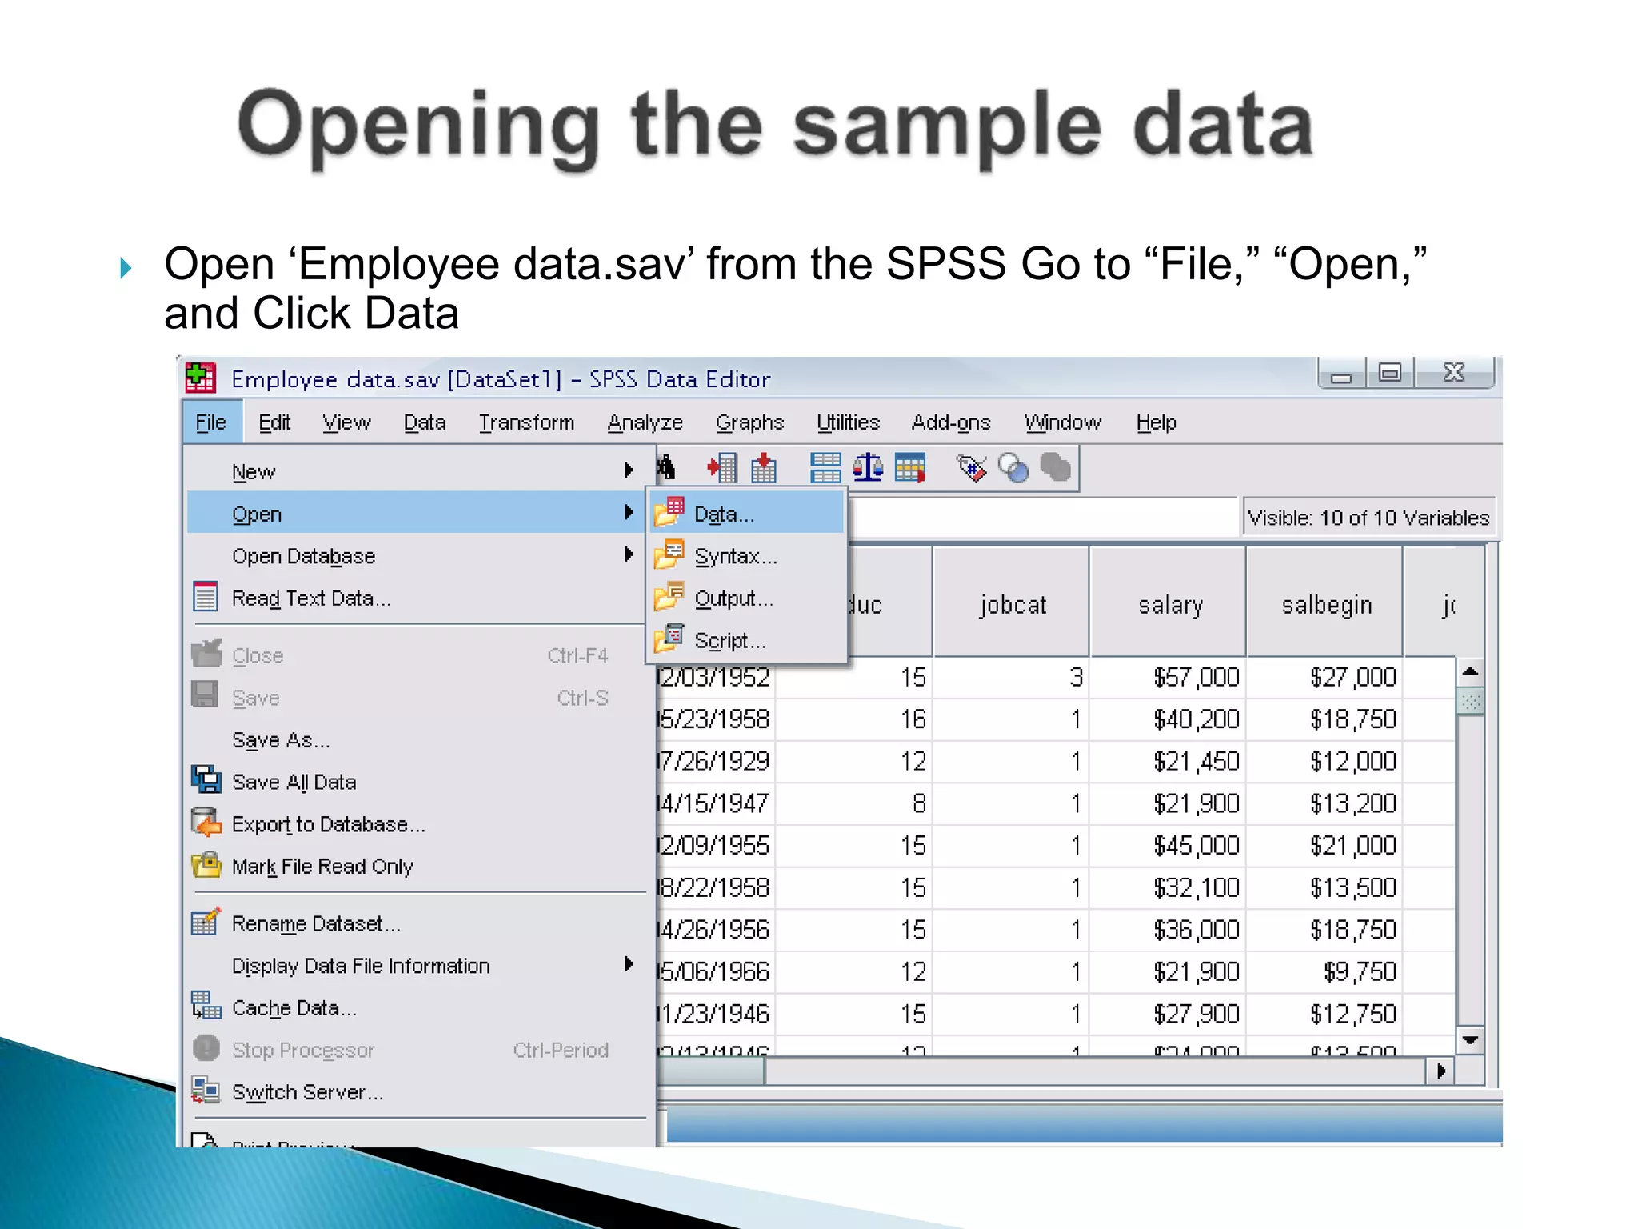1638x1229 pixels.
Task: Open the Graphs menu
Action: [749, 422]
